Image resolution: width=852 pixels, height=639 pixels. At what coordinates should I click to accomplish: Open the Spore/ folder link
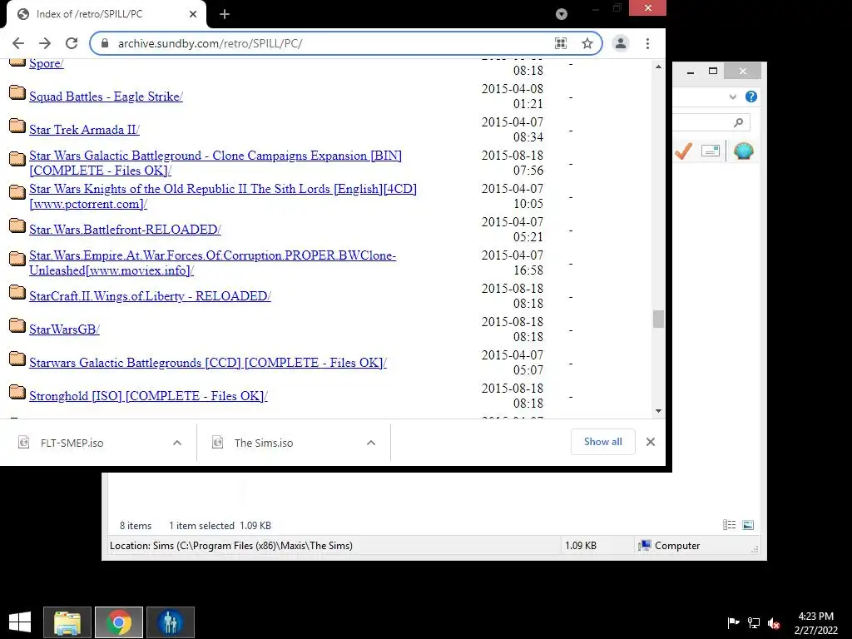(x=47, y=63)
